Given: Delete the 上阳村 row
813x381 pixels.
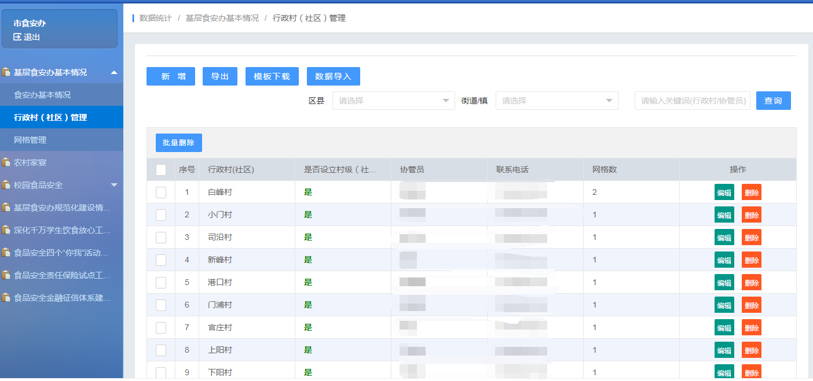Looking at the screenshot, I should pos(752,350).
